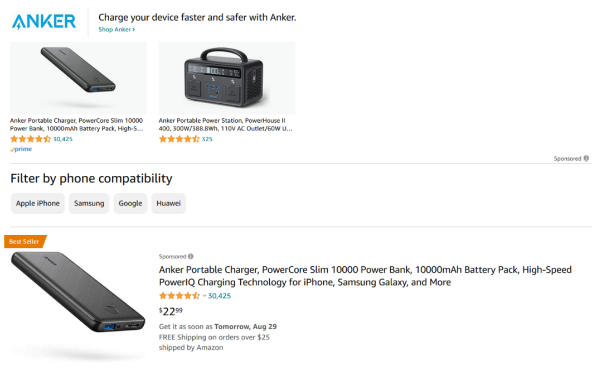Screen dimensions: 602x370
Task: Click the $22.99 price
Action: tap(171, 311)
